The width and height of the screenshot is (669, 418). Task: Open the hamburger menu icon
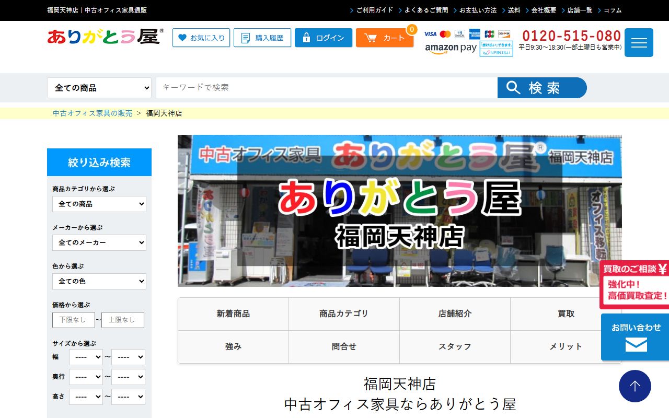click(x=639, y=43)
